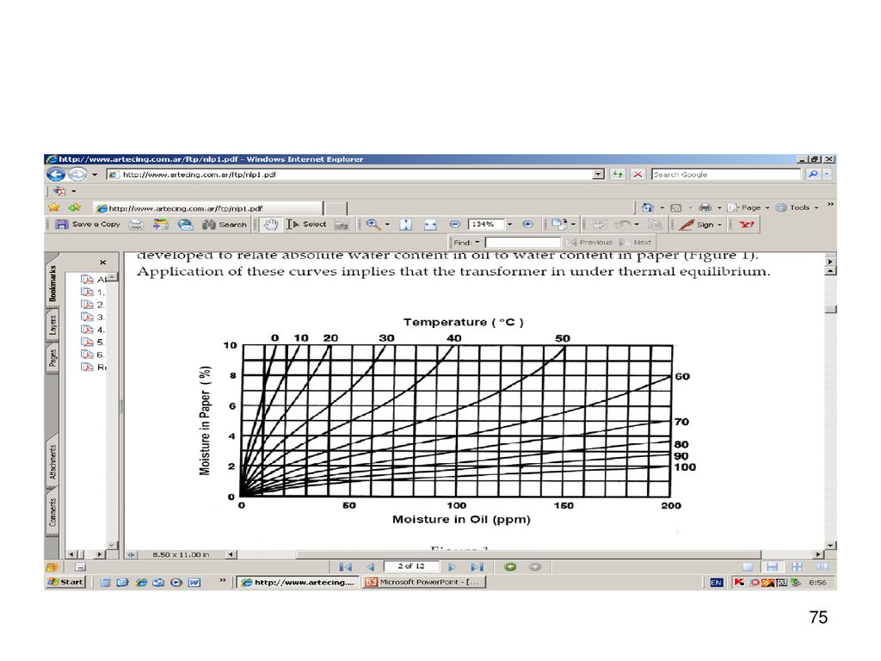Open the Comments side panel tab

click(52, 512)
